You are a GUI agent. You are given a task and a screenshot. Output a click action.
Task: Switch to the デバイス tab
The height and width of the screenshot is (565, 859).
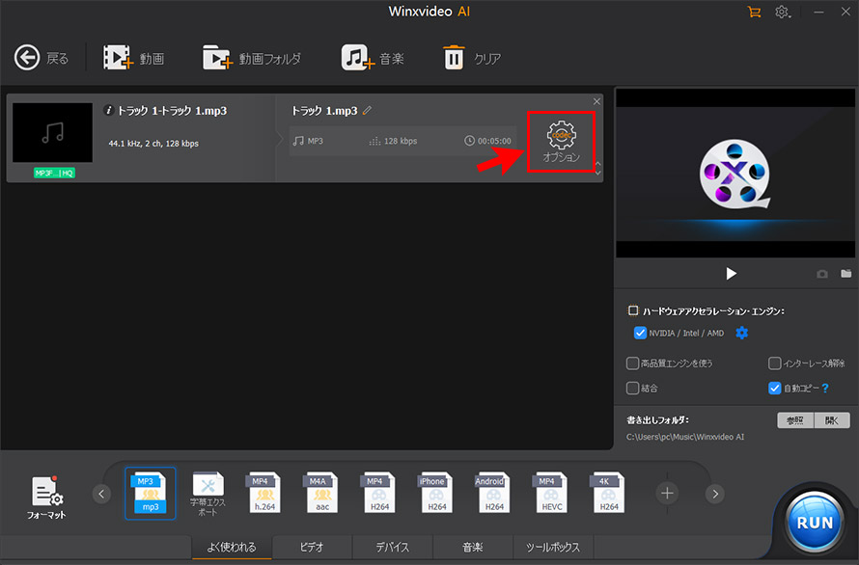(392, 547)
